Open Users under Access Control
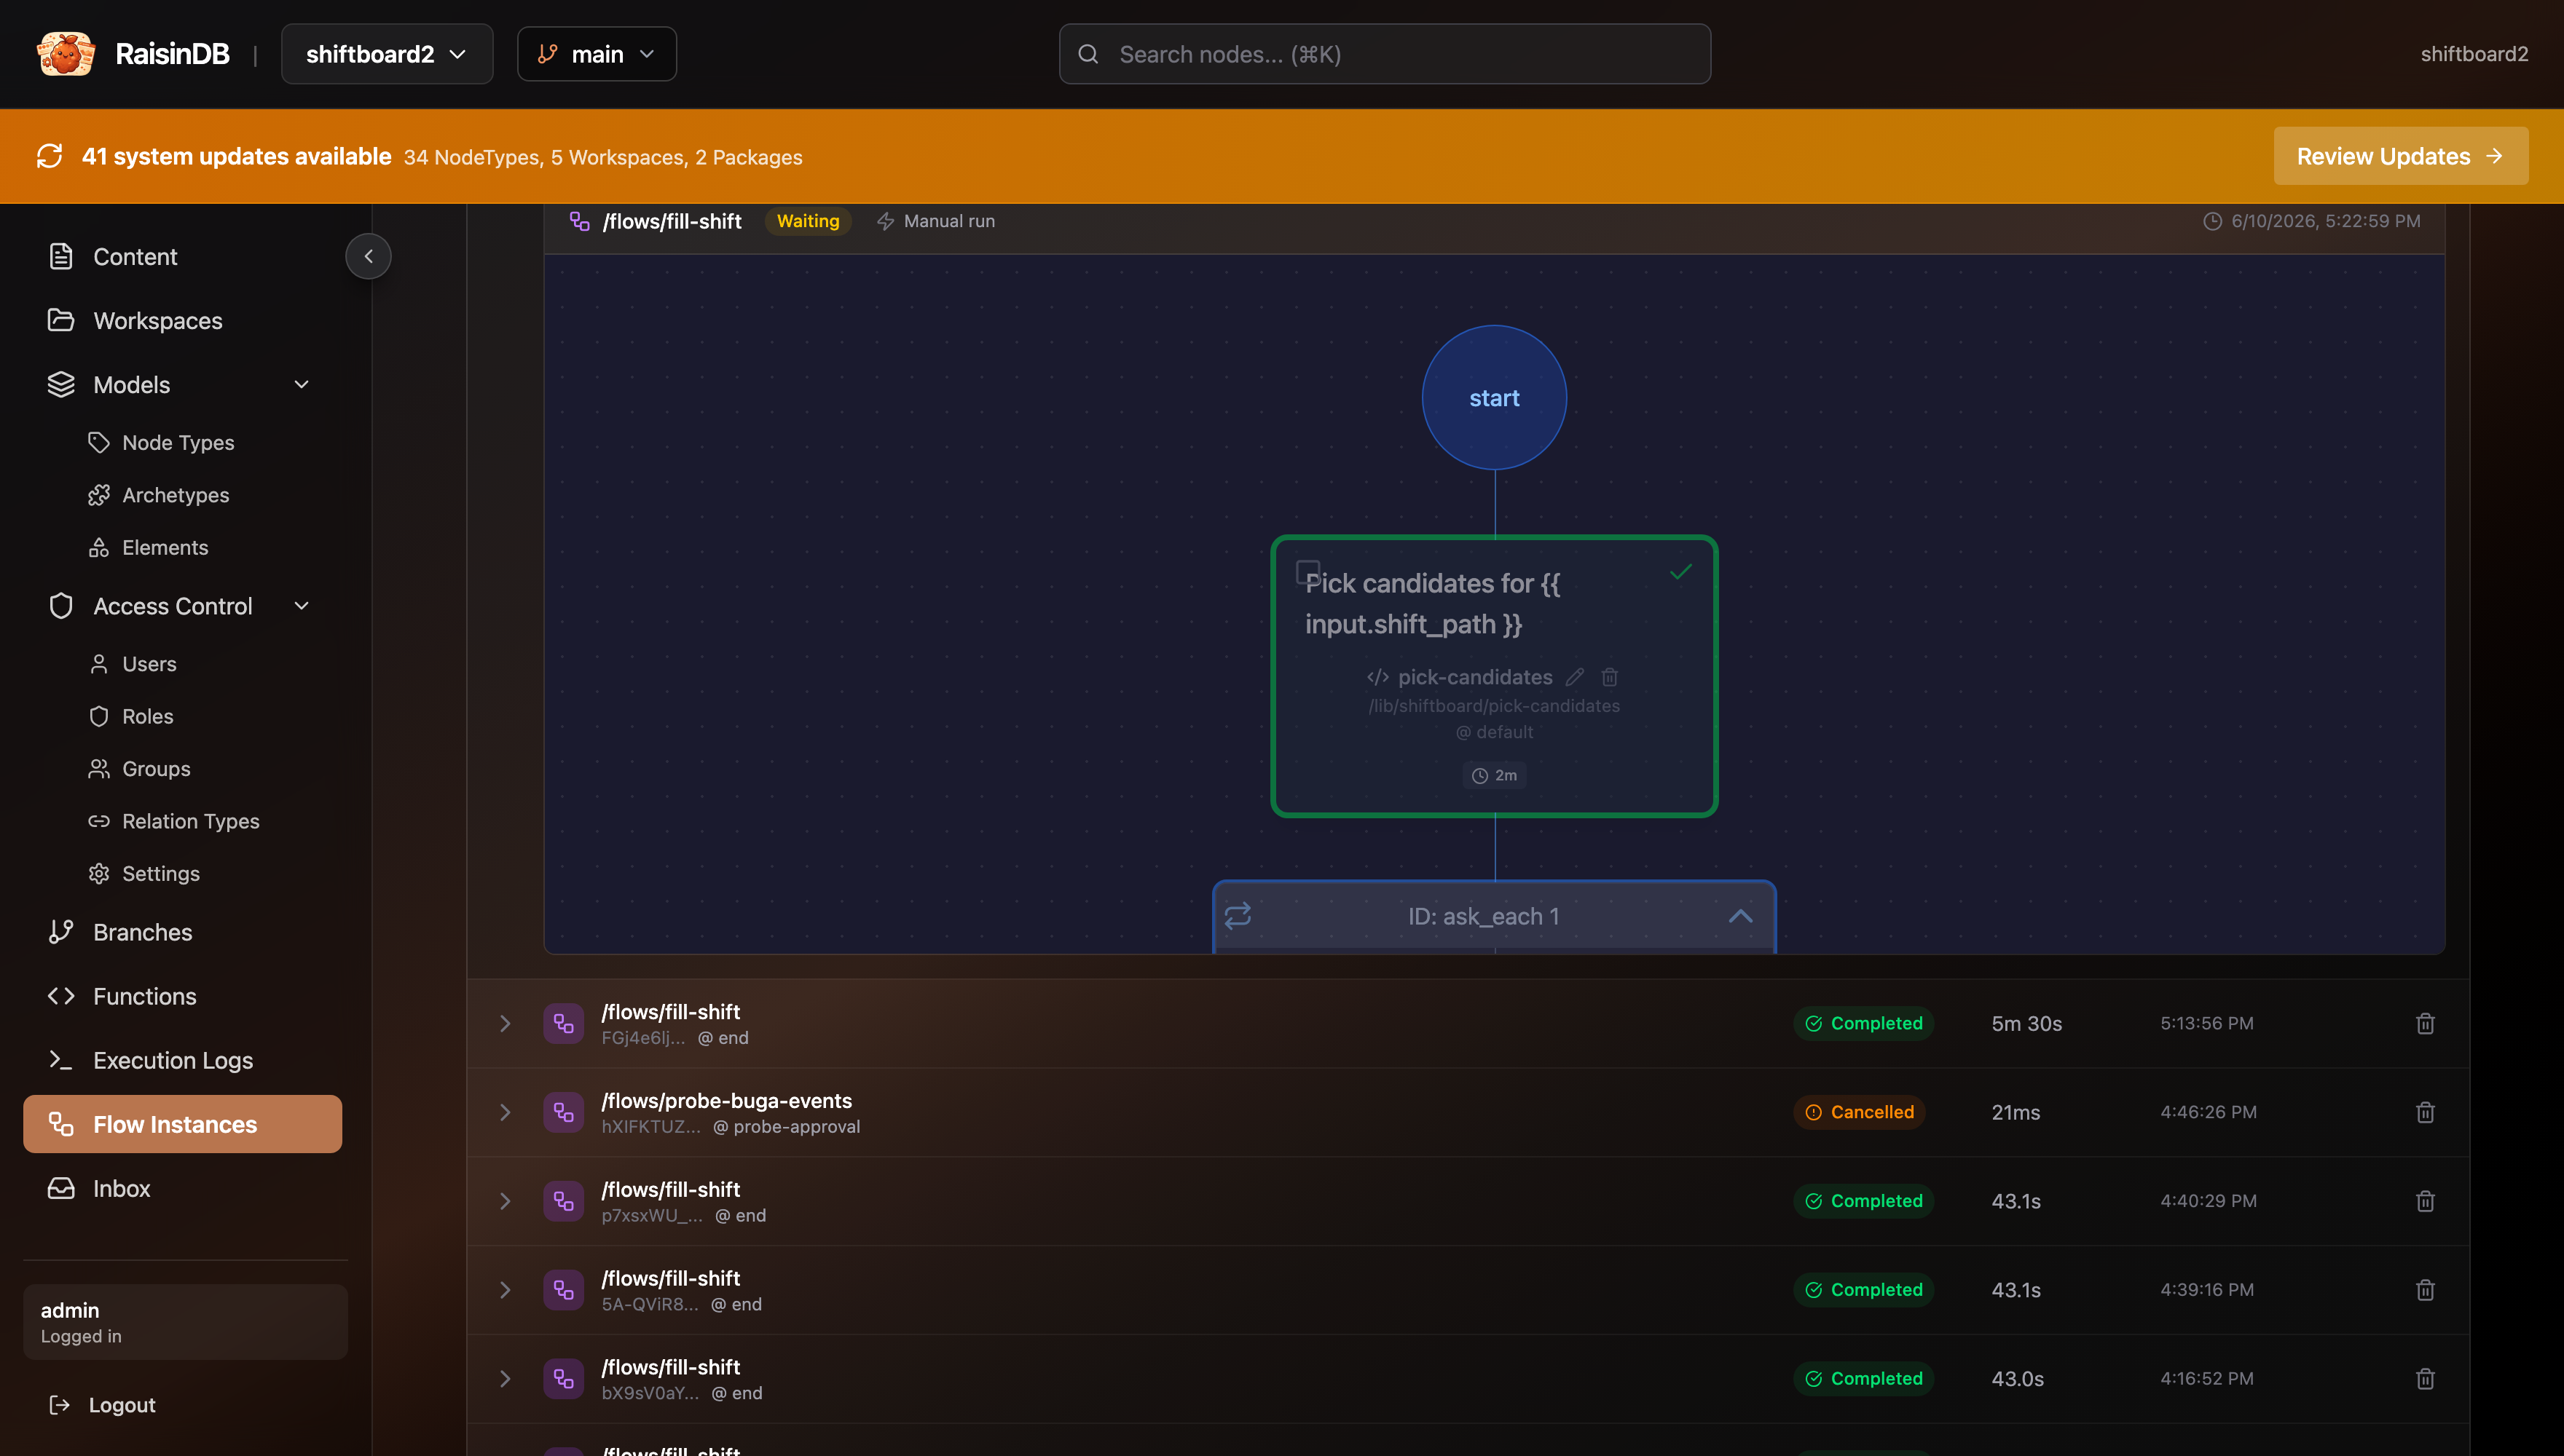The image size is (2564, 1456). point(149,664)
